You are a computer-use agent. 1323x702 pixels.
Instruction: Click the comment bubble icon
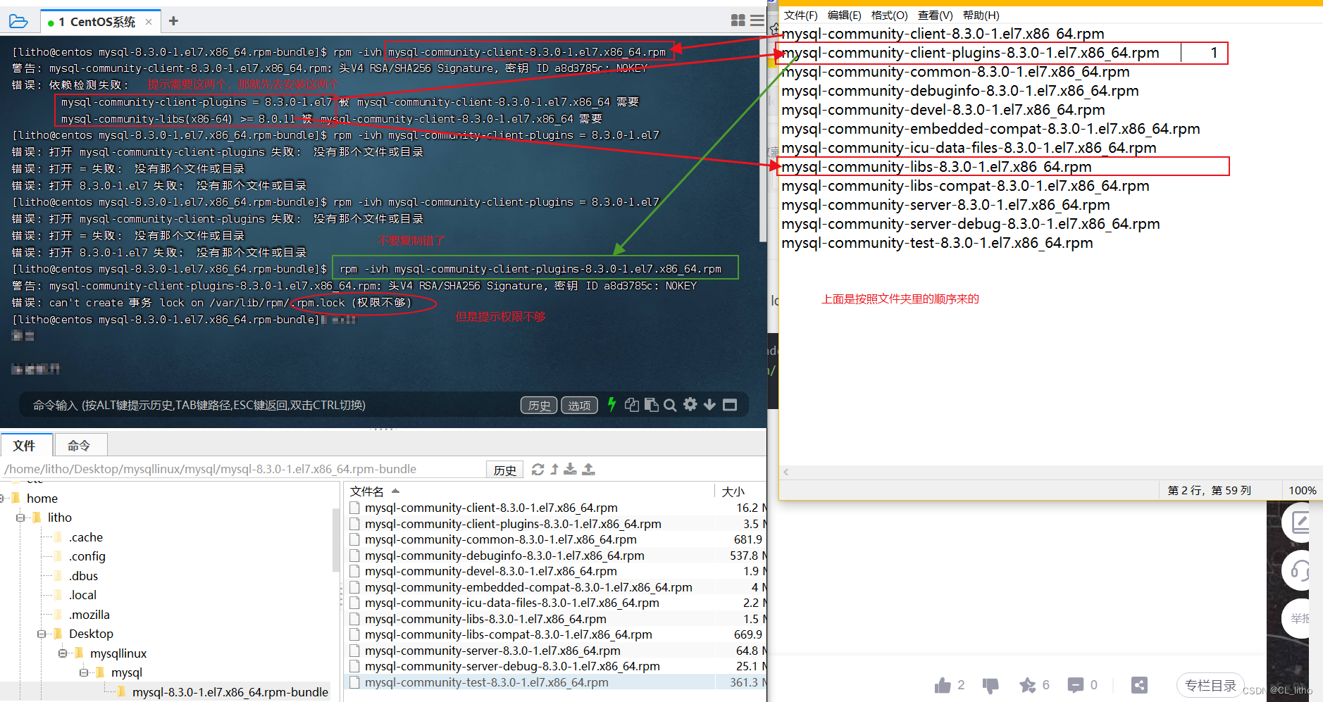coord(1076,685)
